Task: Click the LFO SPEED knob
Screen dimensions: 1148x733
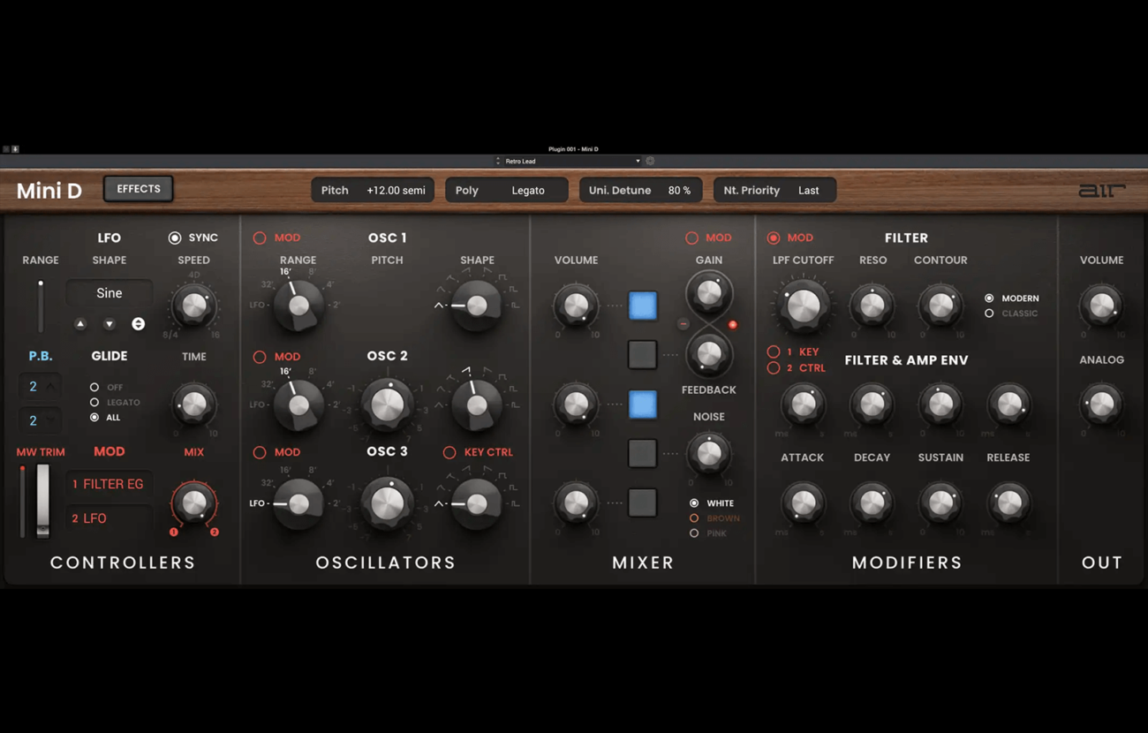Action: 193,306
